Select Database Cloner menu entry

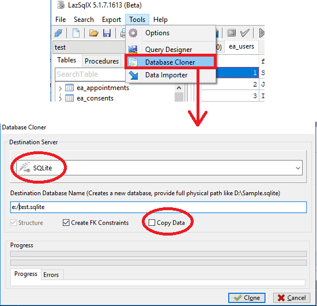(x=171, y=62)
